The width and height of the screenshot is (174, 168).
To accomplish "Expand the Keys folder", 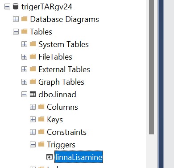I will pos(33,120).
